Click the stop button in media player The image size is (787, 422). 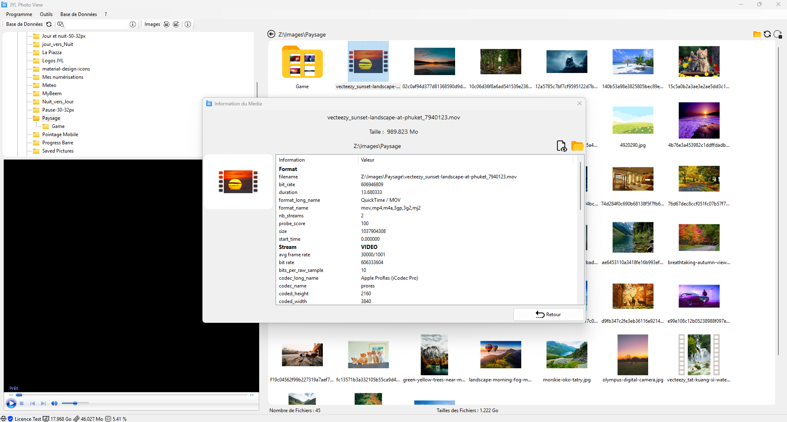pyautogui.click(x=22, y=404)
